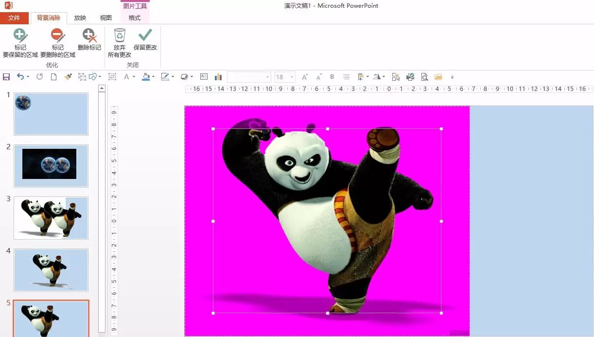594x337 pixels.
Task: Open the Shape Outline dropdown arrow
Action: coord(173,77)
